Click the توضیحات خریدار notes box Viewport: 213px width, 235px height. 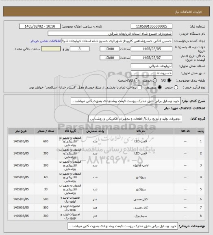[123, 226]
